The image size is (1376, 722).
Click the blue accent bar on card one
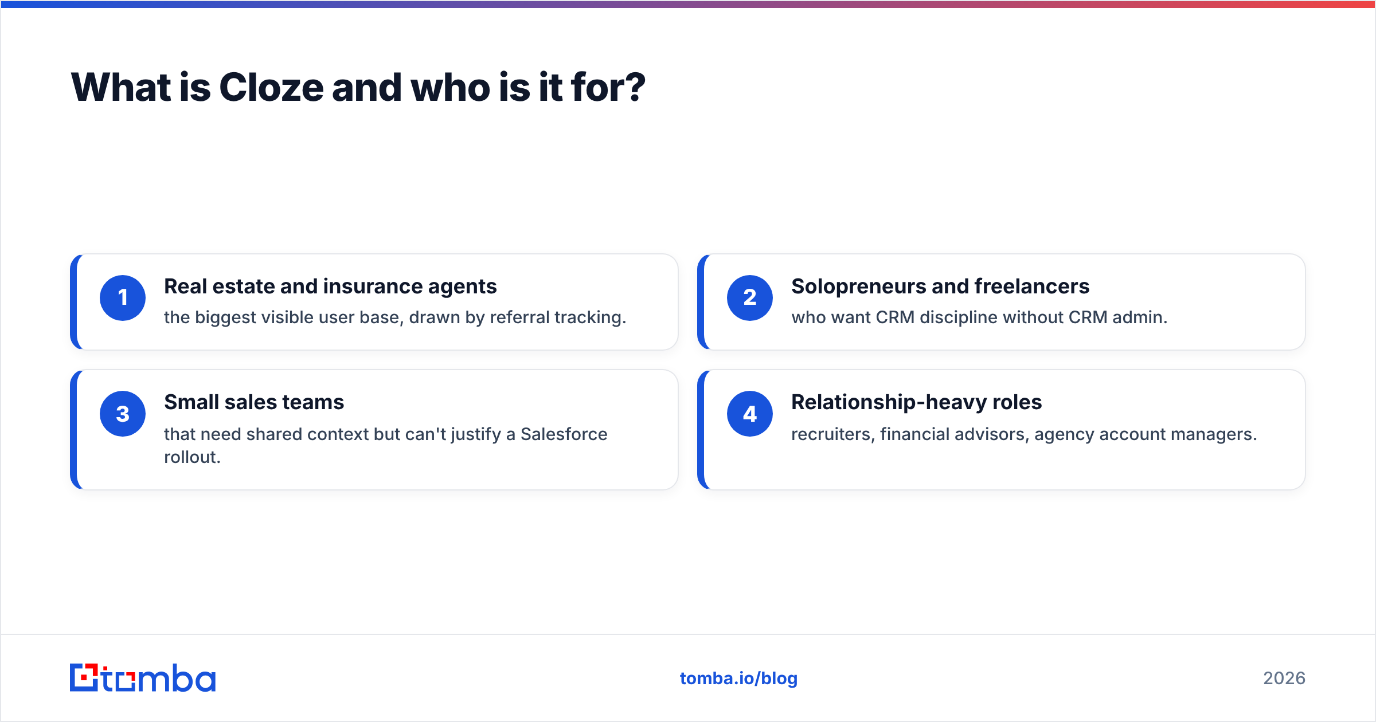pos(74,302)
